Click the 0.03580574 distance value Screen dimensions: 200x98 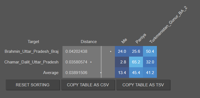[76, 62]
